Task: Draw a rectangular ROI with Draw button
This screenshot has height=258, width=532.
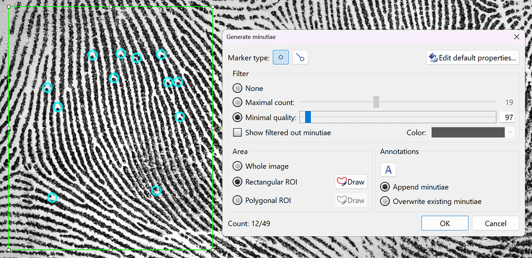Action: (351, 182)
